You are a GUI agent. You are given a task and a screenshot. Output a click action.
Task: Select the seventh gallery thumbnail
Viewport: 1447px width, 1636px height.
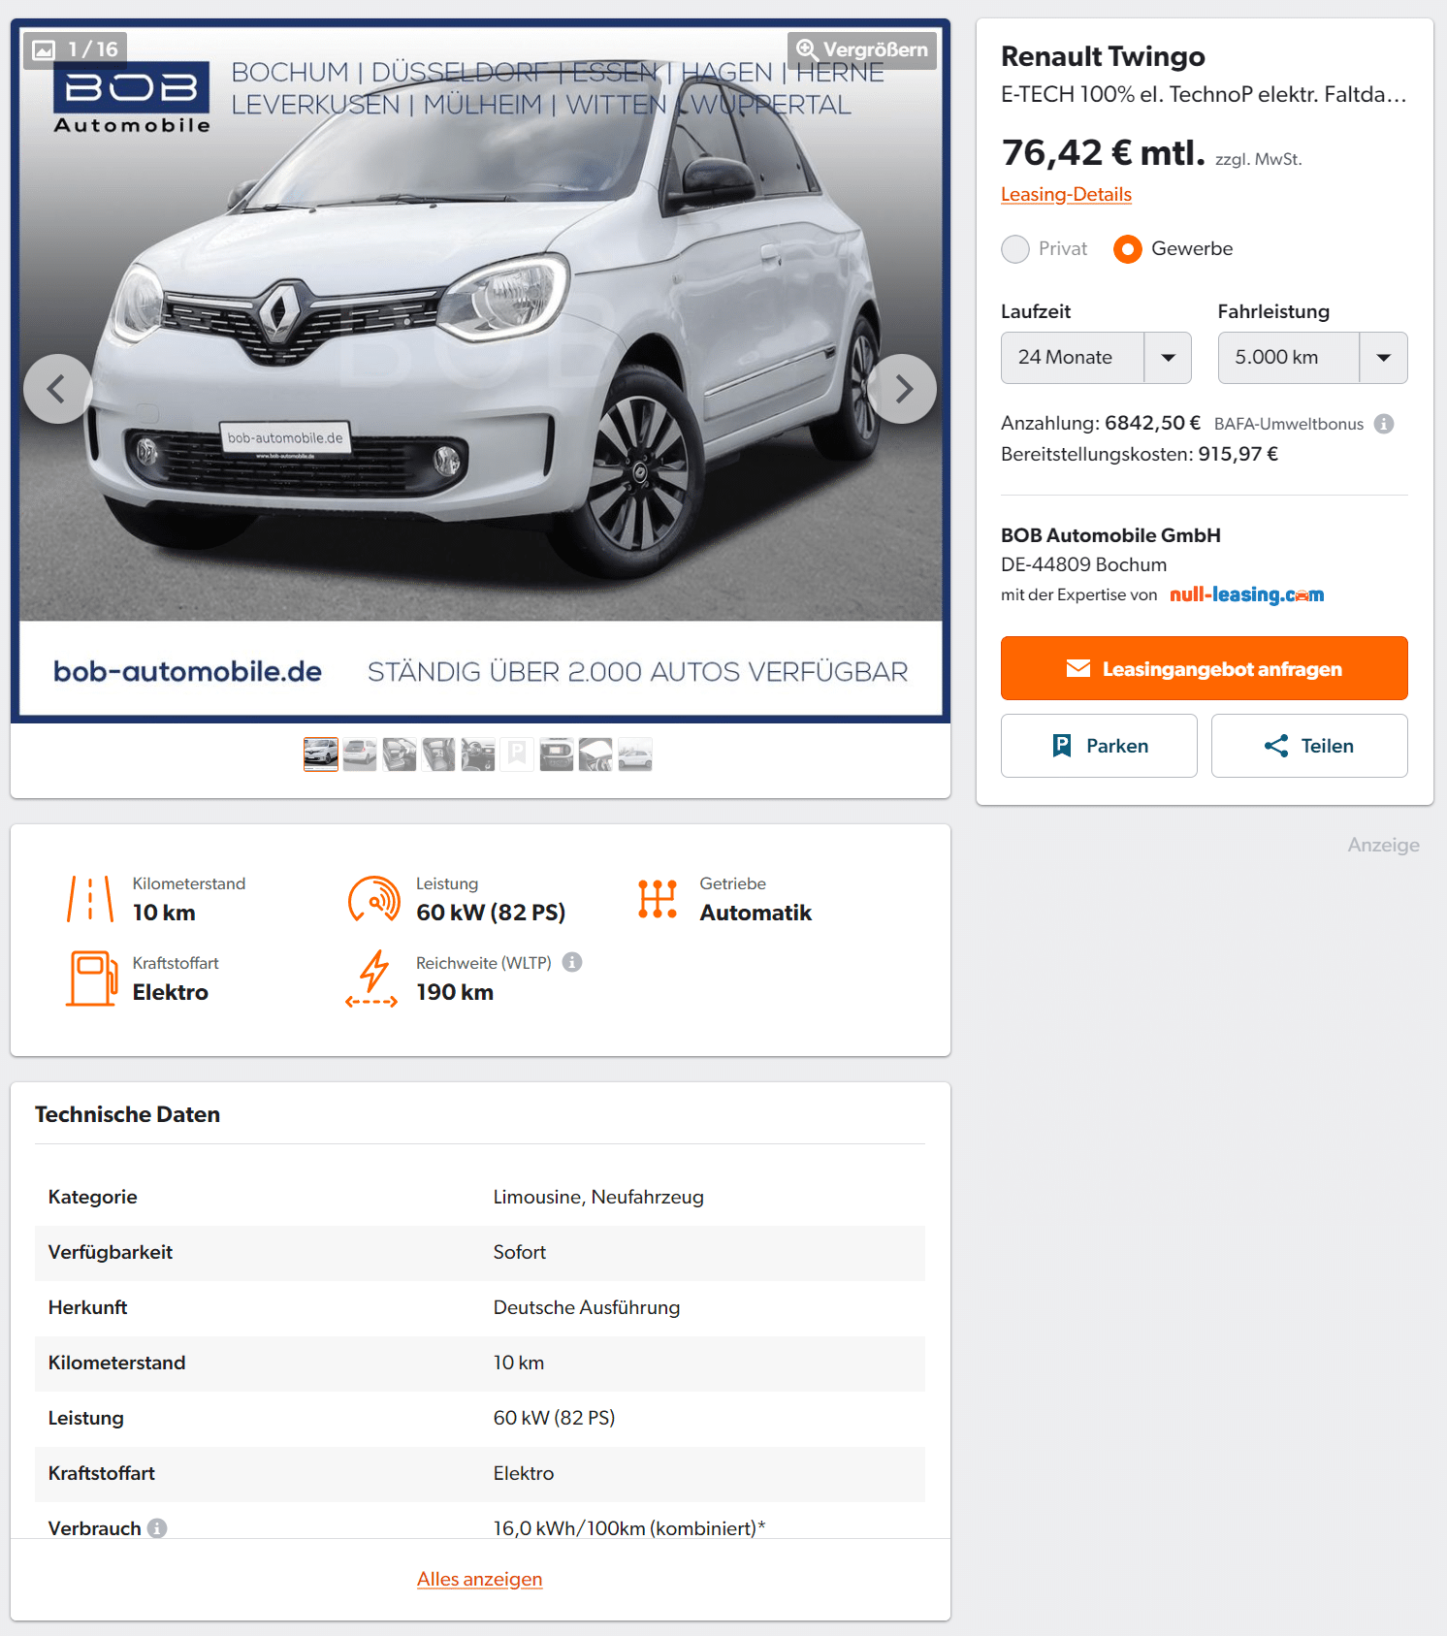tap(557, 754)
